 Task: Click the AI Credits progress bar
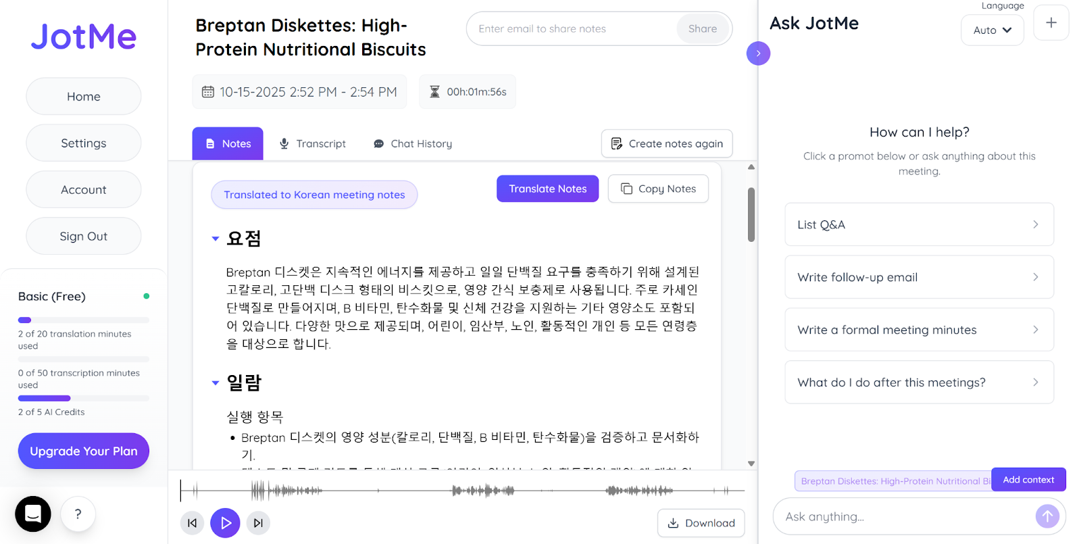pyautogui.click(x=84, y=399)
